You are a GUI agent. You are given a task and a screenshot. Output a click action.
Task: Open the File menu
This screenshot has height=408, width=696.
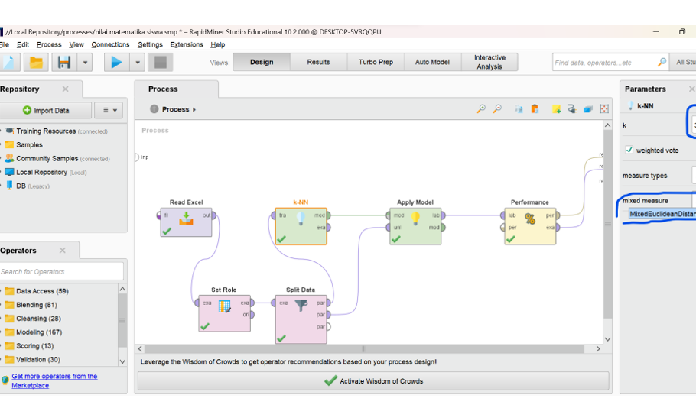pyautogui.click(x=5, y=44)
